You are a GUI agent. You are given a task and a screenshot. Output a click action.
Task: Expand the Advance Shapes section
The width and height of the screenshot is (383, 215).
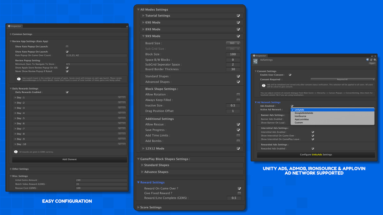tap(142, 172)
